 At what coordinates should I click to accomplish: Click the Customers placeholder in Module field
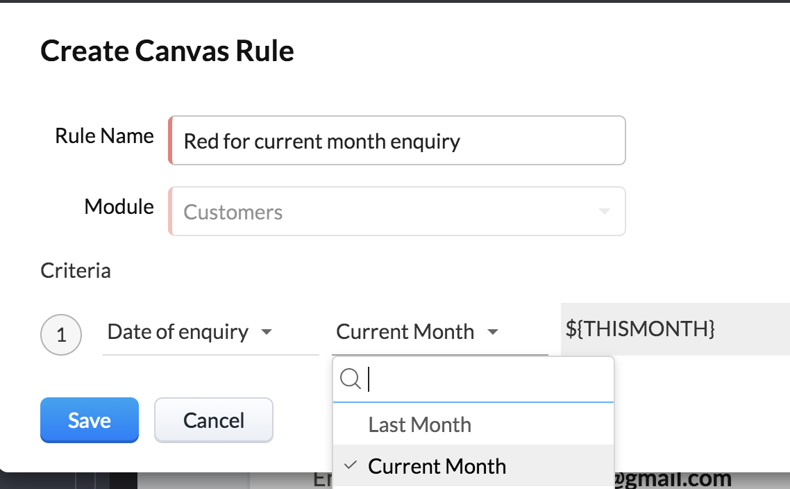[x=233, y=212]
